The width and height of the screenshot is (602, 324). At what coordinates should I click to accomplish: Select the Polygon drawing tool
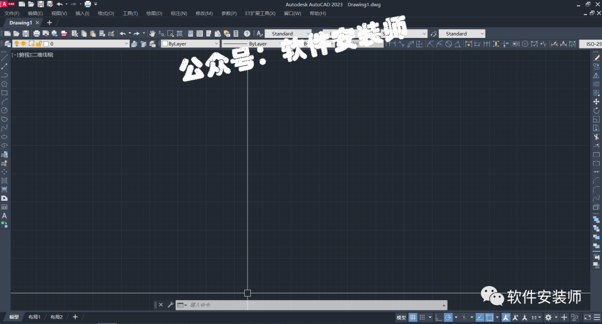4,84
